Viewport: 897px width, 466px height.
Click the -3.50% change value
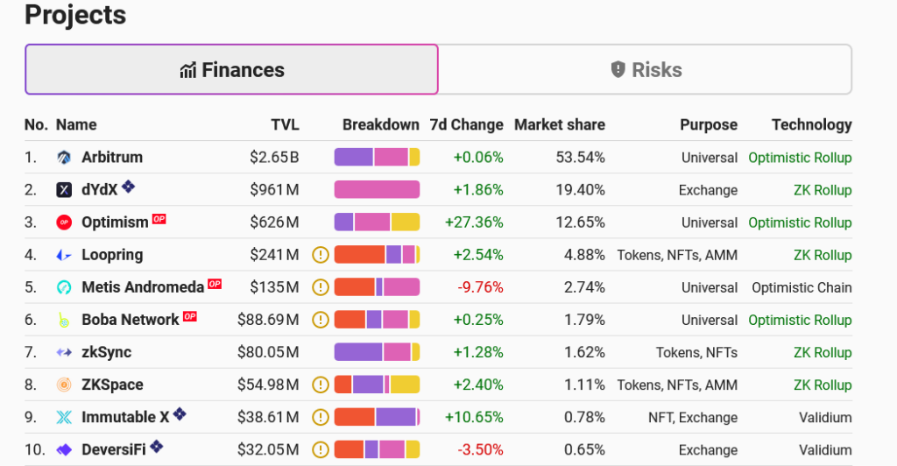coord(481,450)
